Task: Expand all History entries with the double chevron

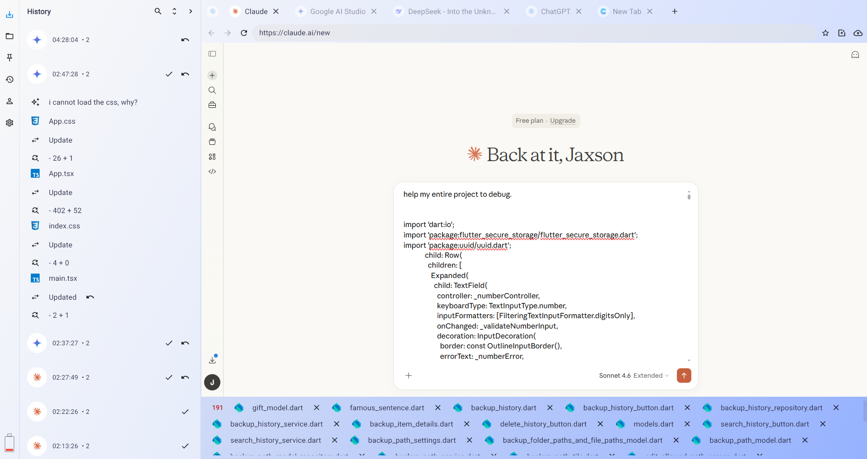Action: pos(174,11)
